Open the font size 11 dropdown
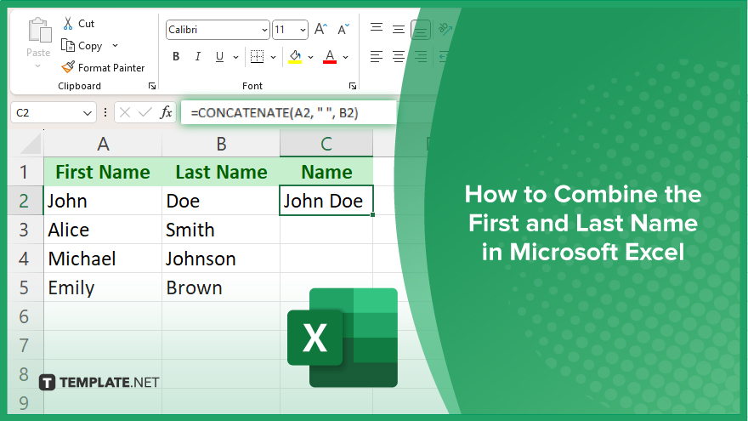This screenshot has width=748, height=421. 303,30
